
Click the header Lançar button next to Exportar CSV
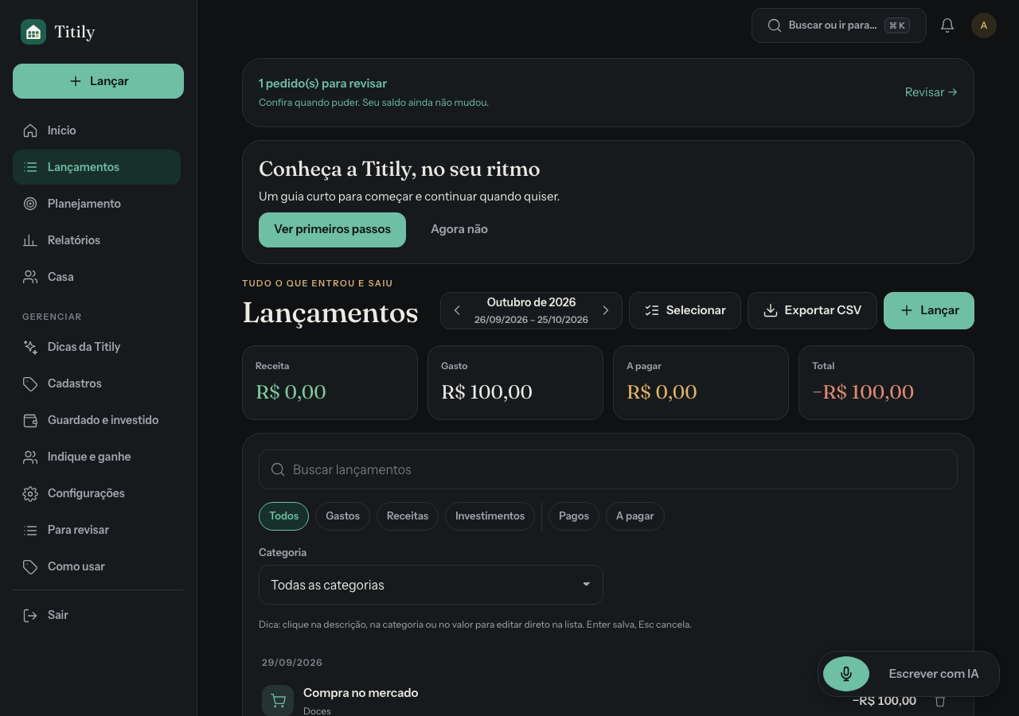pos(929,310)
